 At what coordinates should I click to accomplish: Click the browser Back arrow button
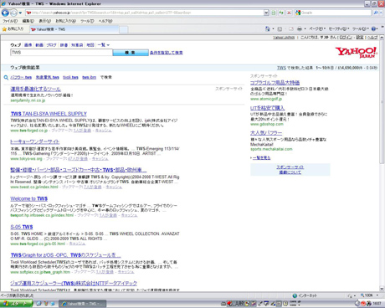[x=5, y=13]
